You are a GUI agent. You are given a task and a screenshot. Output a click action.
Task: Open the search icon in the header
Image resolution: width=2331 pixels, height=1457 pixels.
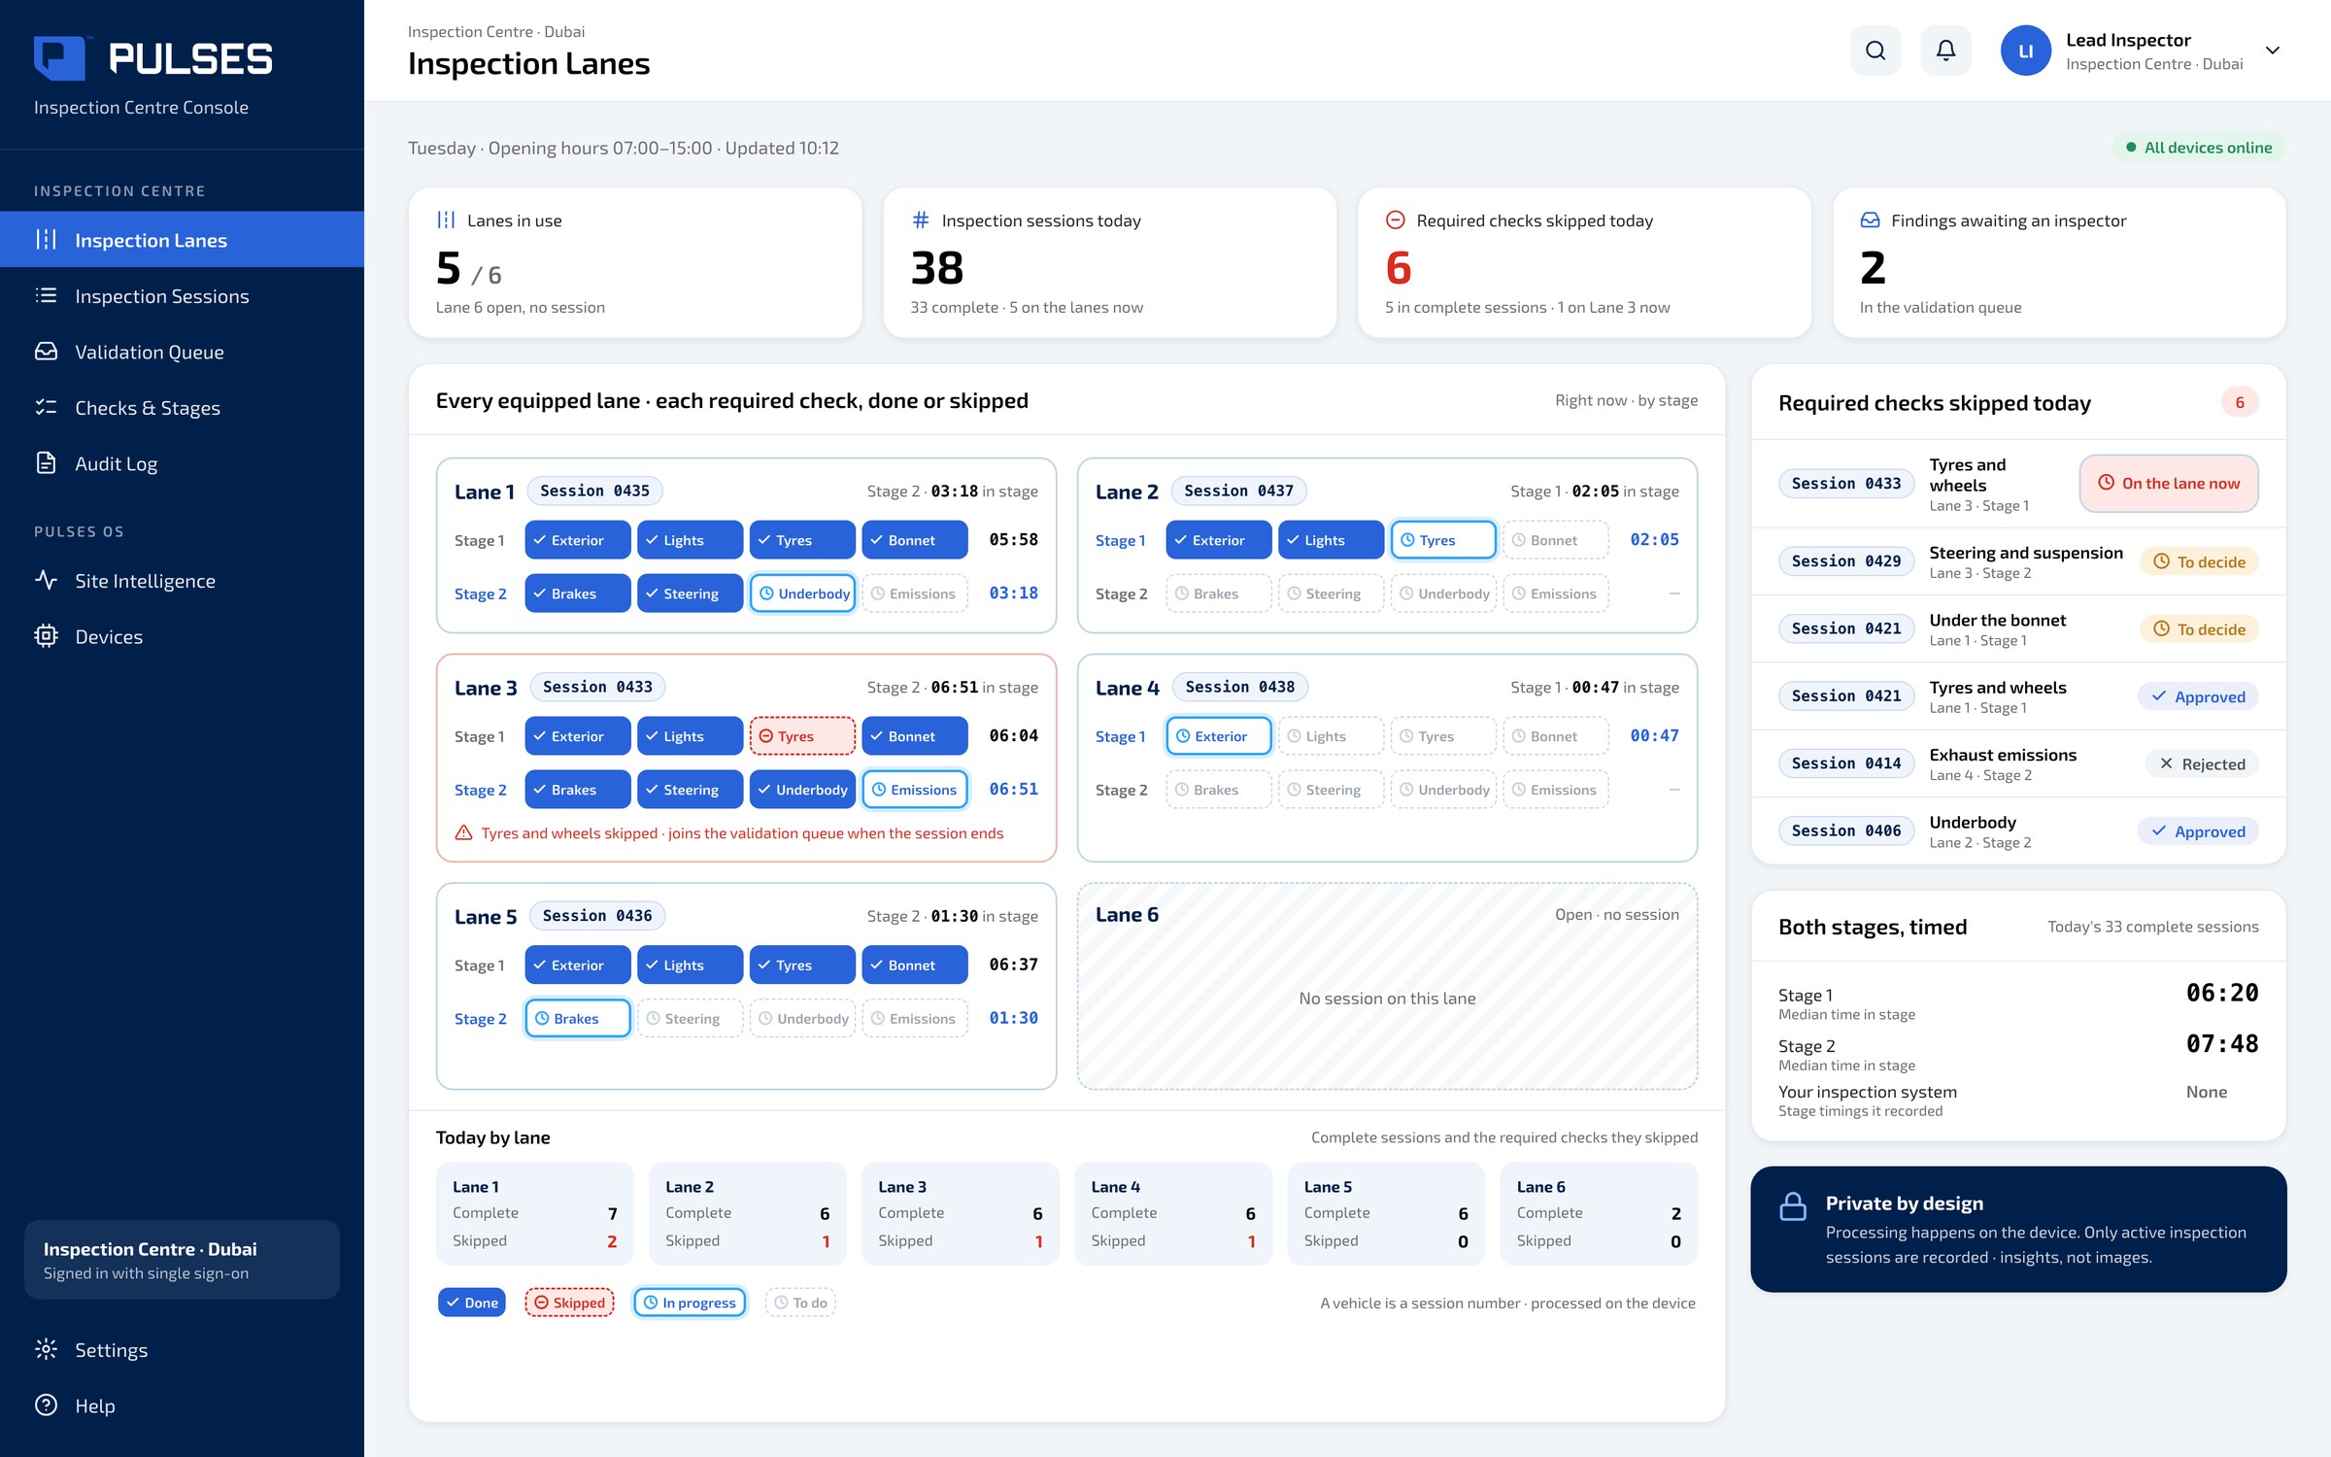1875,51
